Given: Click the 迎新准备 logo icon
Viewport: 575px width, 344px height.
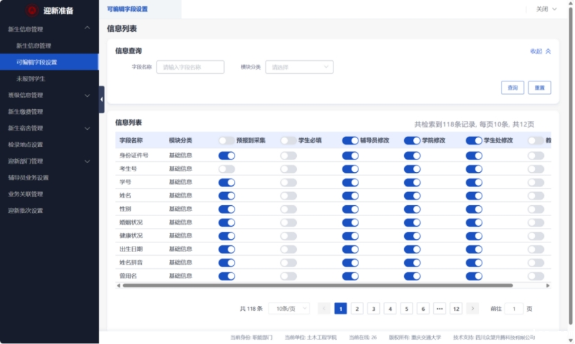Looking at the screenshot, I should point(32,10).
